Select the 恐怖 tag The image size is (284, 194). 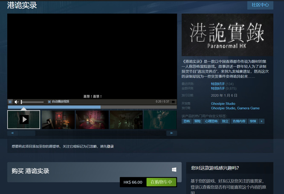coord(187,121)
